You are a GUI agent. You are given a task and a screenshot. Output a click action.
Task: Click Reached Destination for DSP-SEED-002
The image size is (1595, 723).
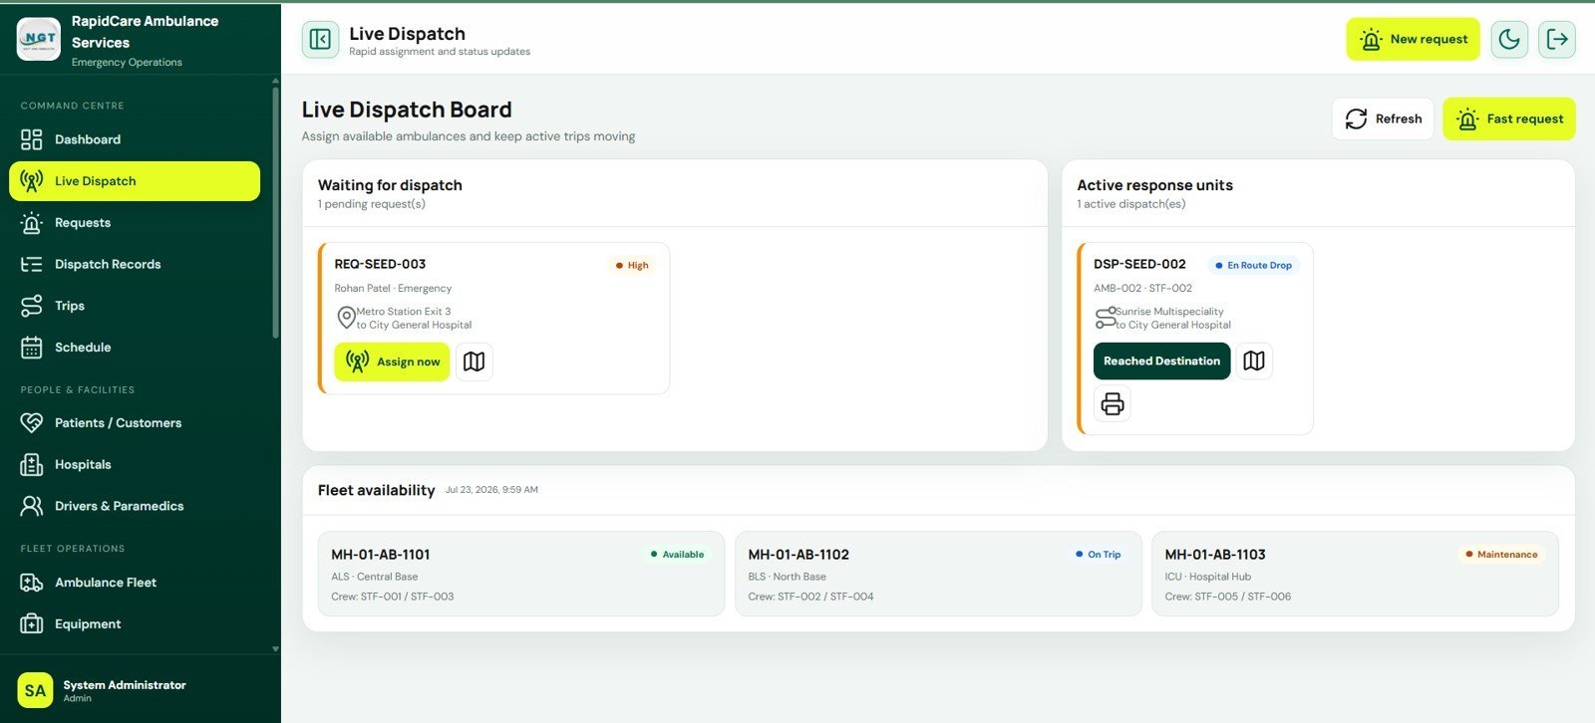click(x=1161, y=361)
